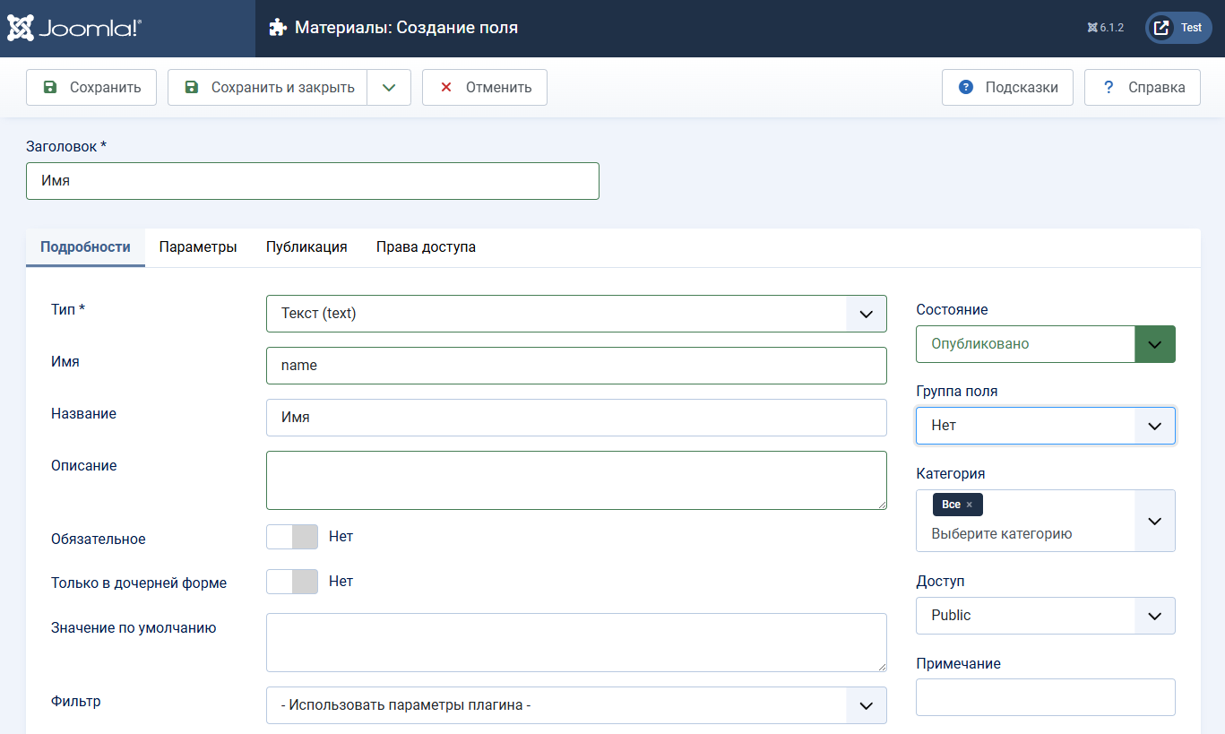
Task: Open the Параметры tab
Action: [198, 247]
